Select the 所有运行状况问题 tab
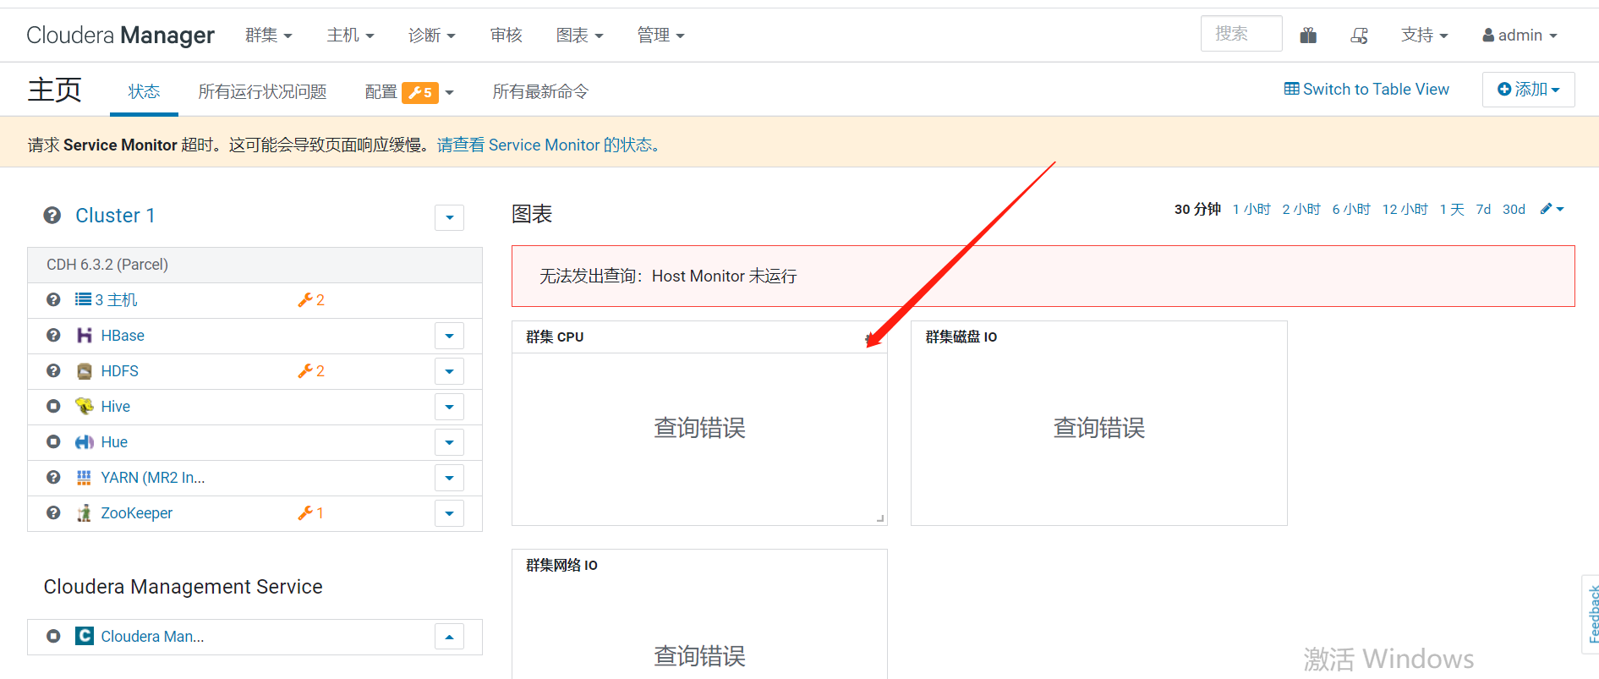The width and height of the screenshot is (1599, 679). coord(262,91)
